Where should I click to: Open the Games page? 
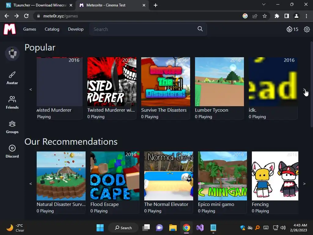pos(30,29)
